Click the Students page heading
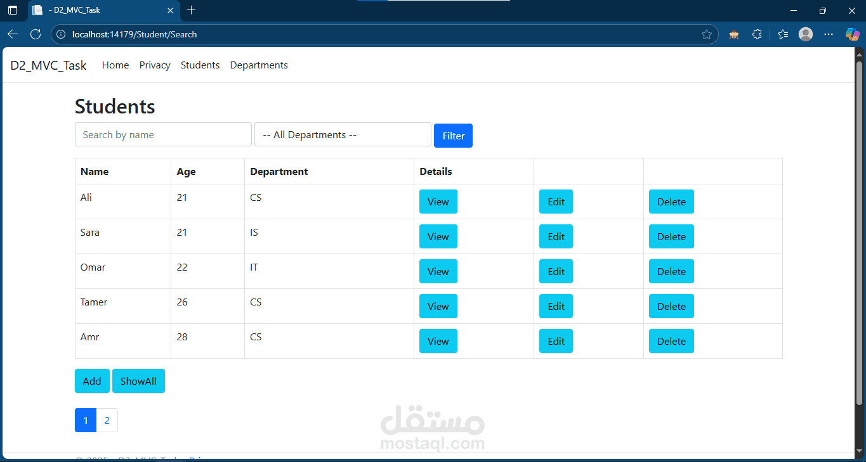866x462 pixels. [115, 106]
